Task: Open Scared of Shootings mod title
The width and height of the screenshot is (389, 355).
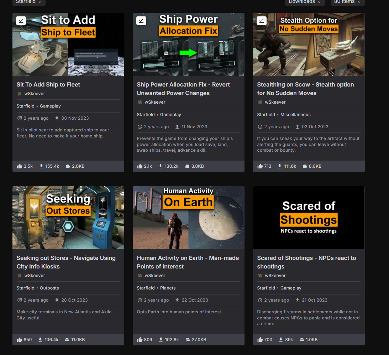Action: click(x=306, y=262)
